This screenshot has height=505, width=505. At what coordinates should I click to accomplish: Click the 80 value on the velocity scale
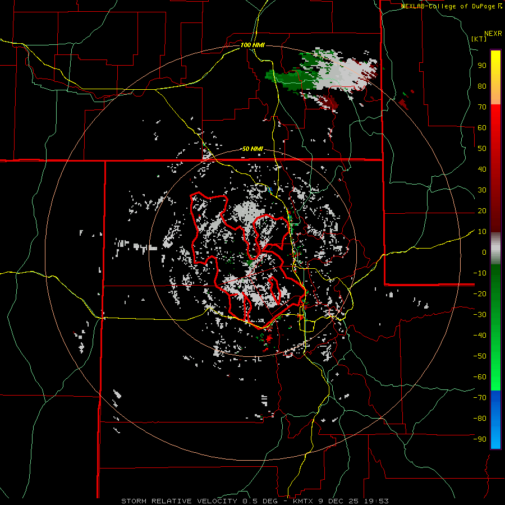click(482, 86)
